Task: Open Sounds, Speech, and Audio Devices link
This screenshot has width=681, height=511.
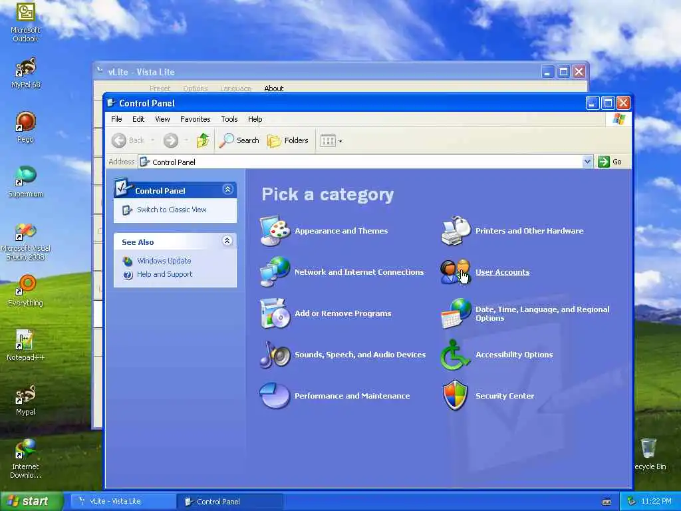Action: 360,355
